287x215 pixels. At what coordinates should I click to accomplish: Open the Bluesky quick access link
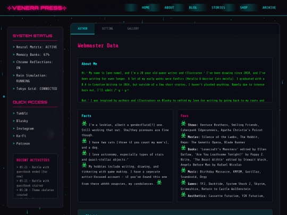tap(22, 121)
